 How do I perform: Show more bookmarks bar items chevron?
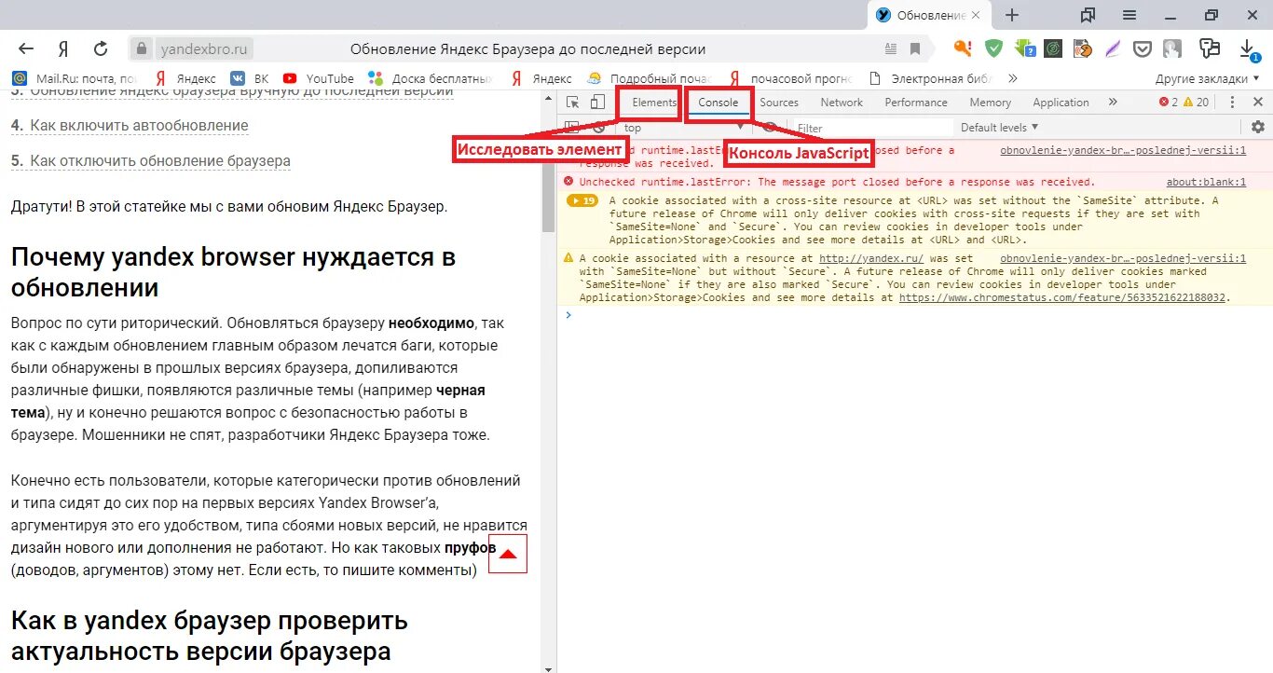point(1013,78)
